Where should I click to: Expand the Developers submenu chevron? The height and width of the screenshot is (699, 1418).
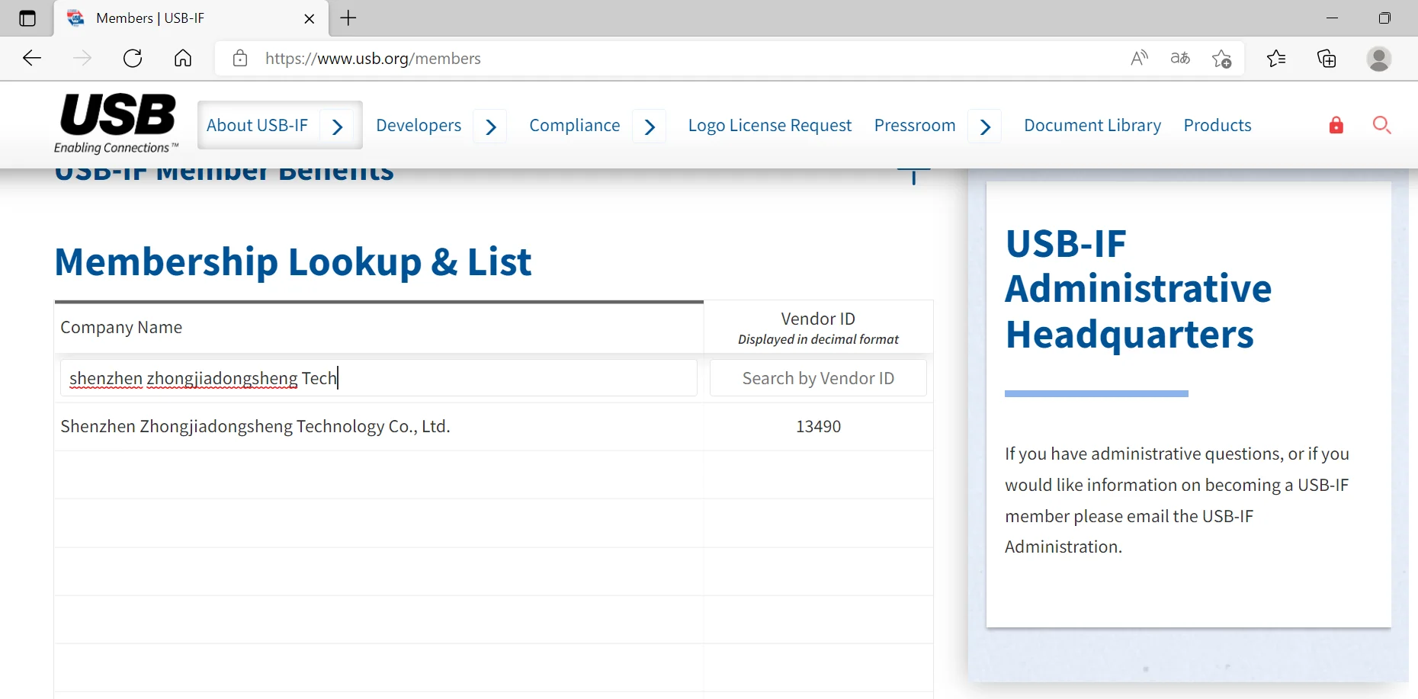click(x=491, y=127)
